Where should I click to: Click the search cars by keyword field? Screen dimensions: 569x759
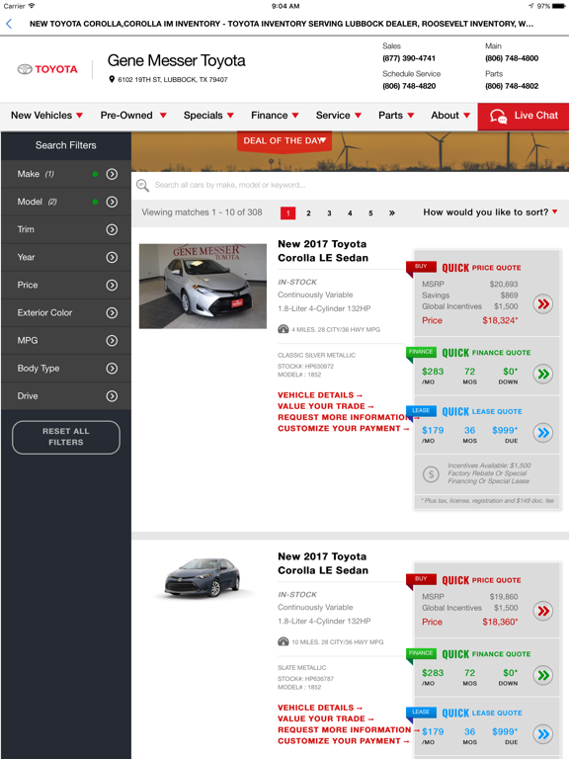pos(350,185)
